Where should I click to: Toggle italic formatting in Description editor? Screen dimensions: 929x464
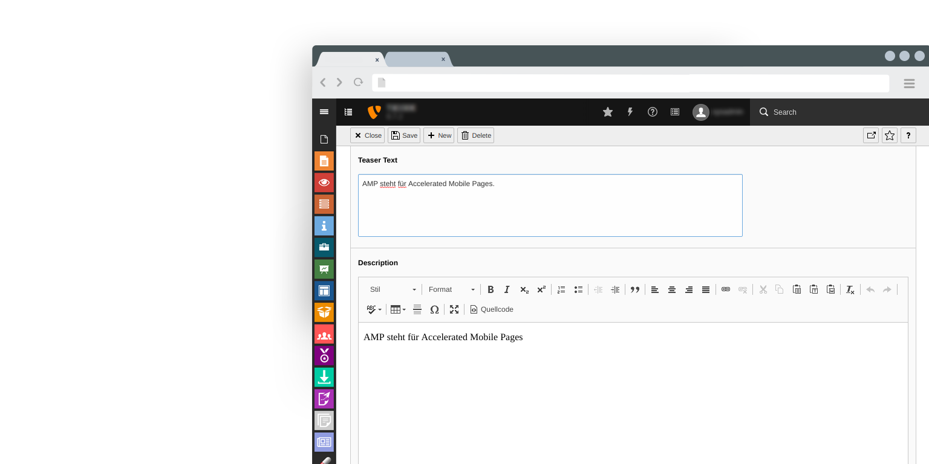[x=507, y=289]
